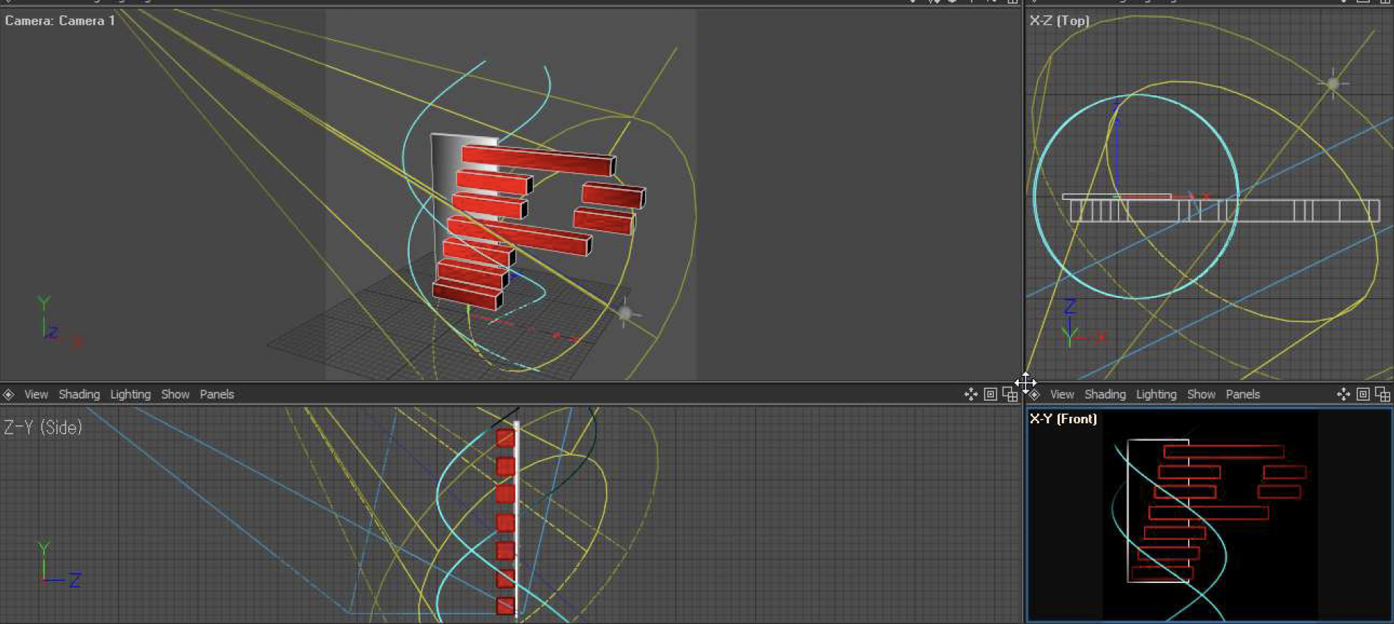Open the Lighting menu above the Side viewport

coord(130,395)
